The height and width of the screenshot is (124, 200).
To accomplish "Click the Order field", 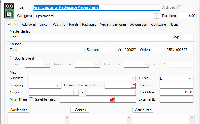I will click(158, 50).
